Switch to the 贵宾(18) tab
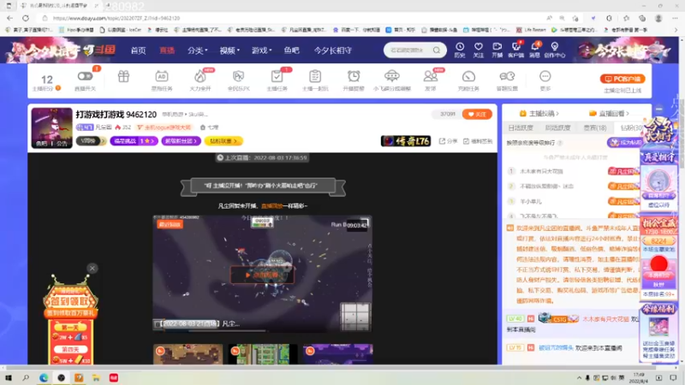 coord(595,127)
